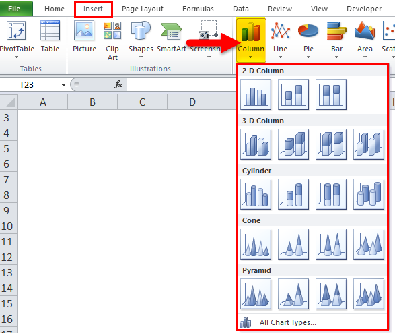Screen dimensions: 395x333
Task: Insert Stacked Pyramid chart
Action: click(293, 294)
